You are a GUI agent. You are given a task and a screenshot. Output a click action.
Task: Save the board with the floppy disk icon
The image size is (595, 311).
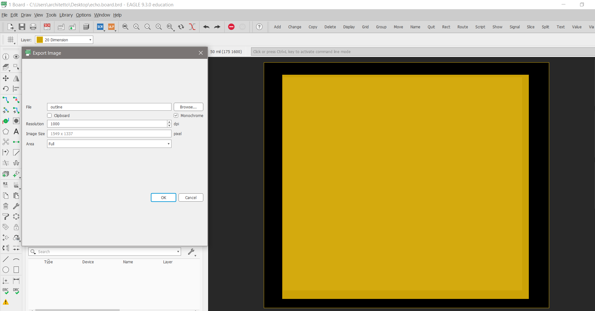coord(22,27)
